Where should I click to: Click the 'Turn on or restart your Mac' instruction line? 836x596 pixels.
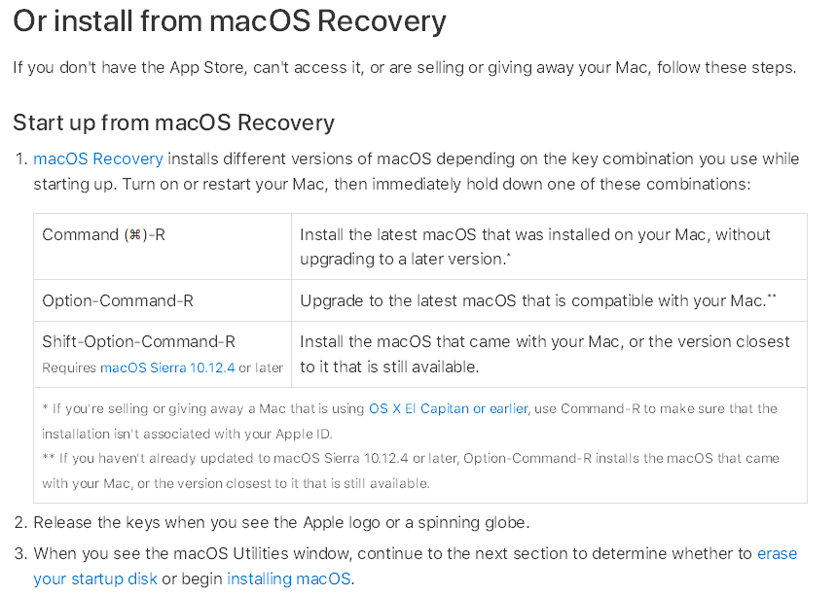[436, 185]
